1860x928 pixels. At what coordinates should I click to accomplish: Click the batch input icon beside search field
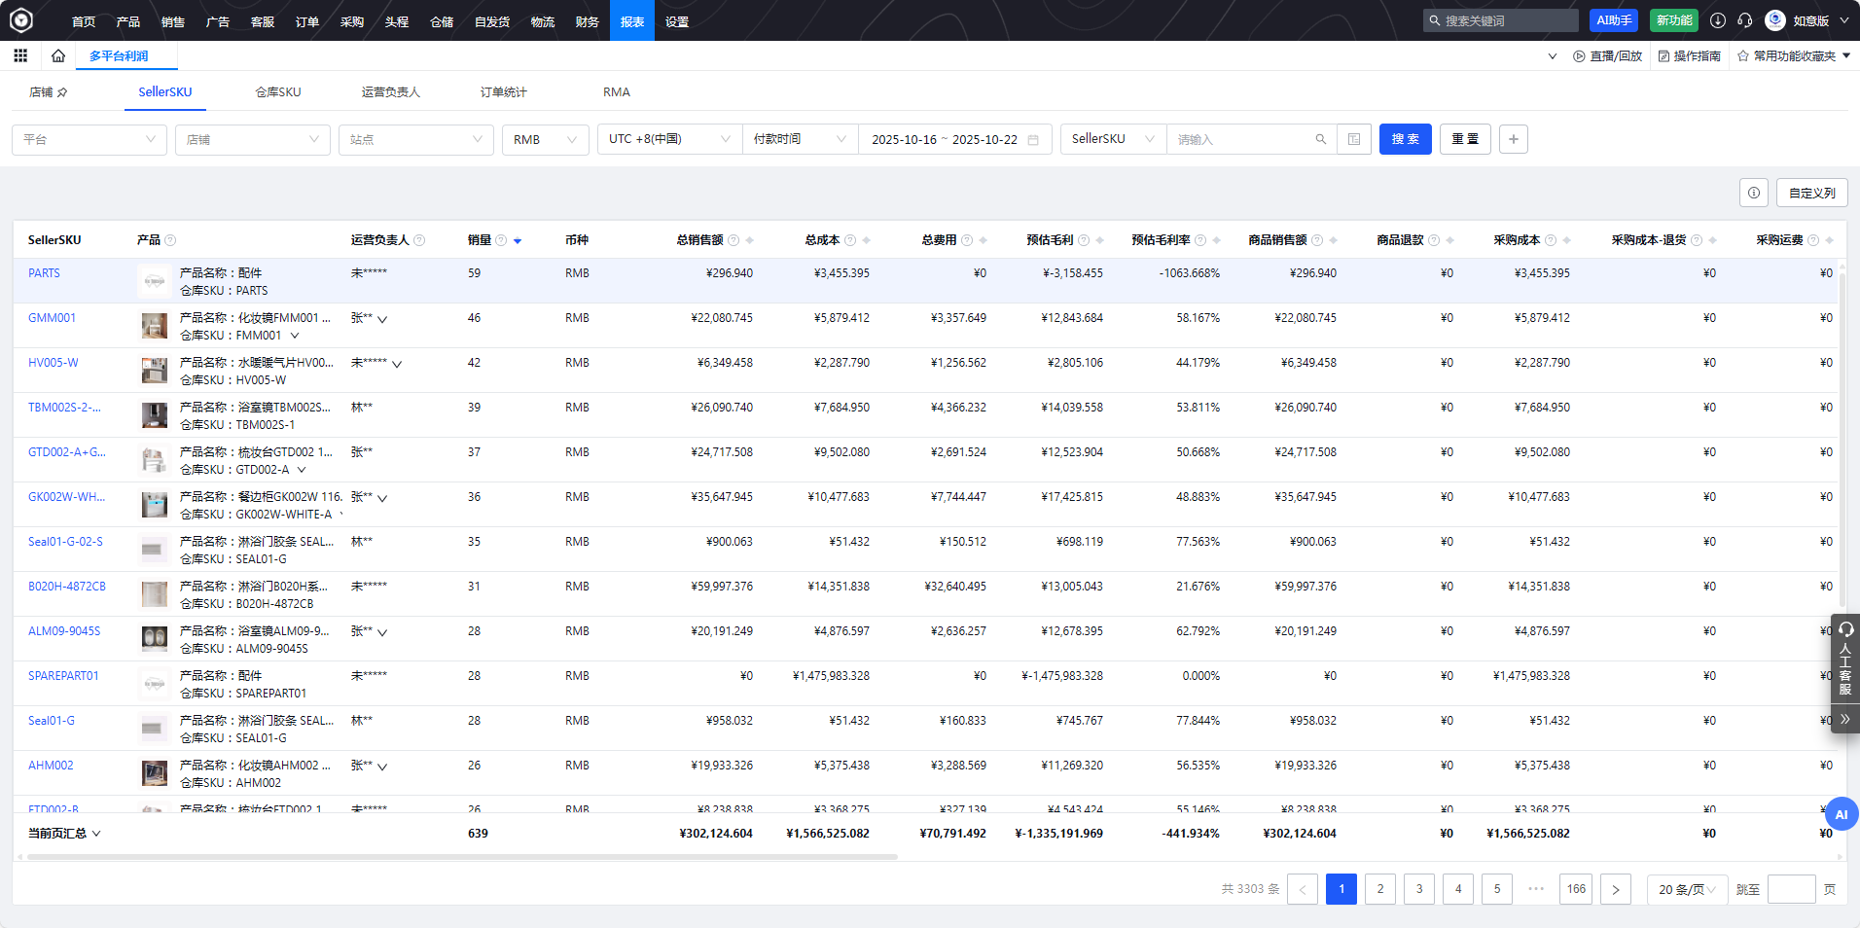pyautogui.click(x=1354, y=139)
